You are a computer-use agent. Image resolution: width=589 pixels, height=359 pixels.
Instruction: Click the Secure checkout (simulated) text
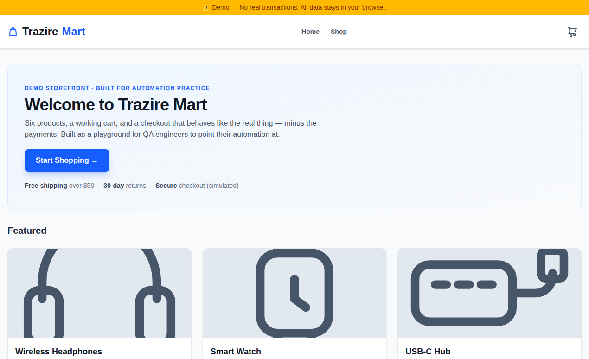point(197,186)
